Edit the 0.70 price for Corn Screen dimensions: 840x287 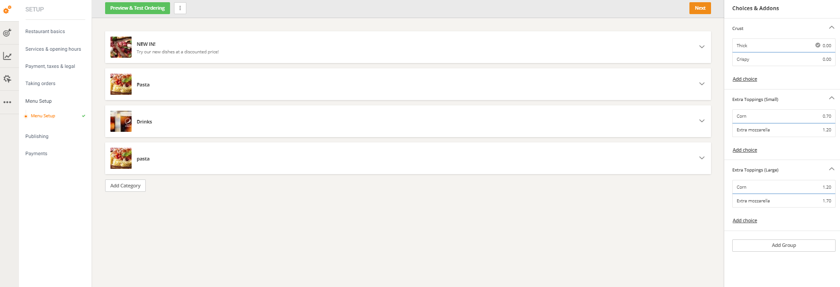pyautogui.click(x=826, y=116)
